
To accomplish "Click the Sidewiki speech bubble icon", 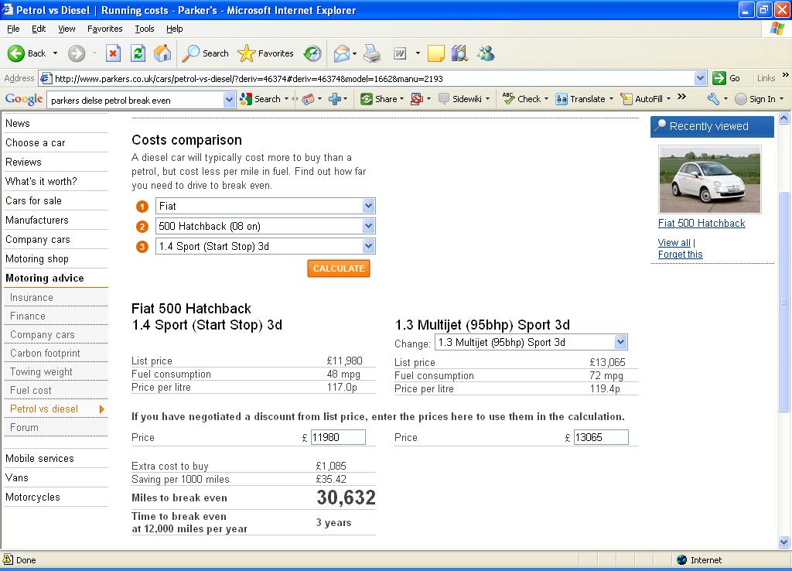I will point(443,99).
